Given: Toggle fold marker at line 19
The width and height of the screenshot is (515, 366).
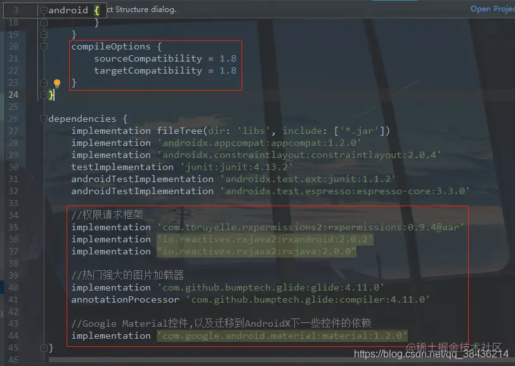Looking at the screenshot, I should click(44, 34).
